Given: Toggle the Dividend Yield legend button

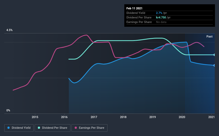Looking at the screenshot, I should point(19,128).
